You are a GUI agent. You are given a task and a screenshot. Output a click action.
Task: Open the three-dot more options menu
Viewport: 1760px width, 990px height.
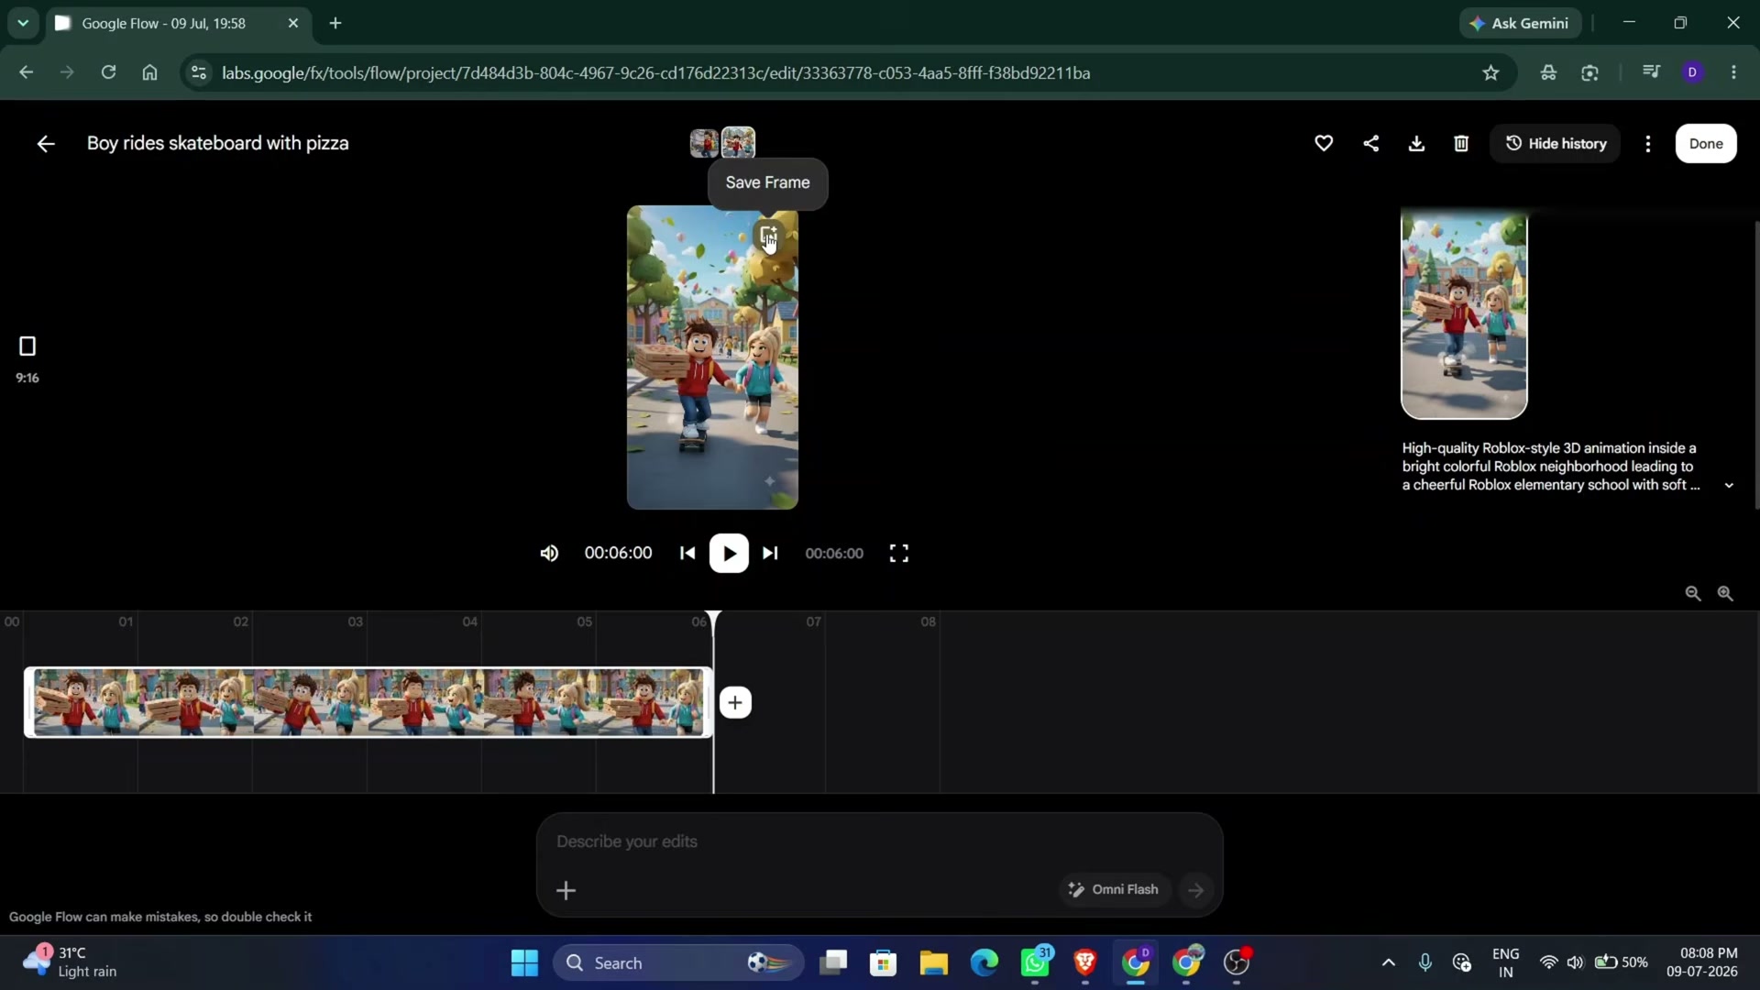point(1648,144)
